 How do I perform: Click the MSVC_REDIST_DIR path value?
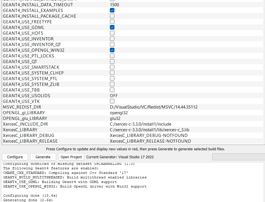pyautogui.click(x=153, y=107)
